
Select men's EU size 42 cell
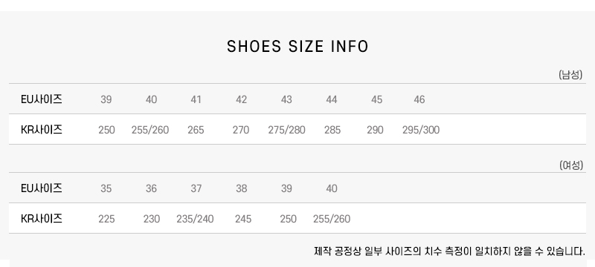(x=241, y=99)
